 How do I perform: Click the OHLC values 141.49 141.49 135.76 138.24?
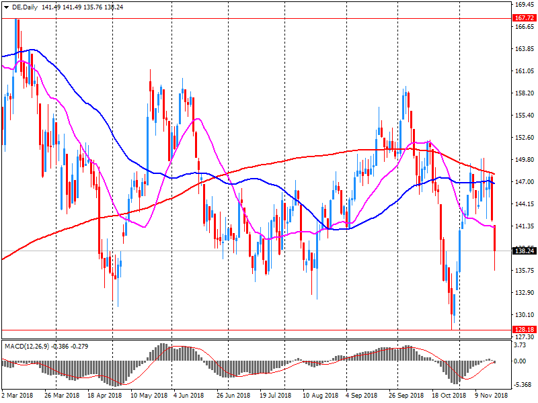click(82, 7)
